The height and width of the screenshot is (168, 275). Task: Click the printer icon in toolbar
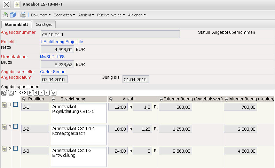pos(23,15)
